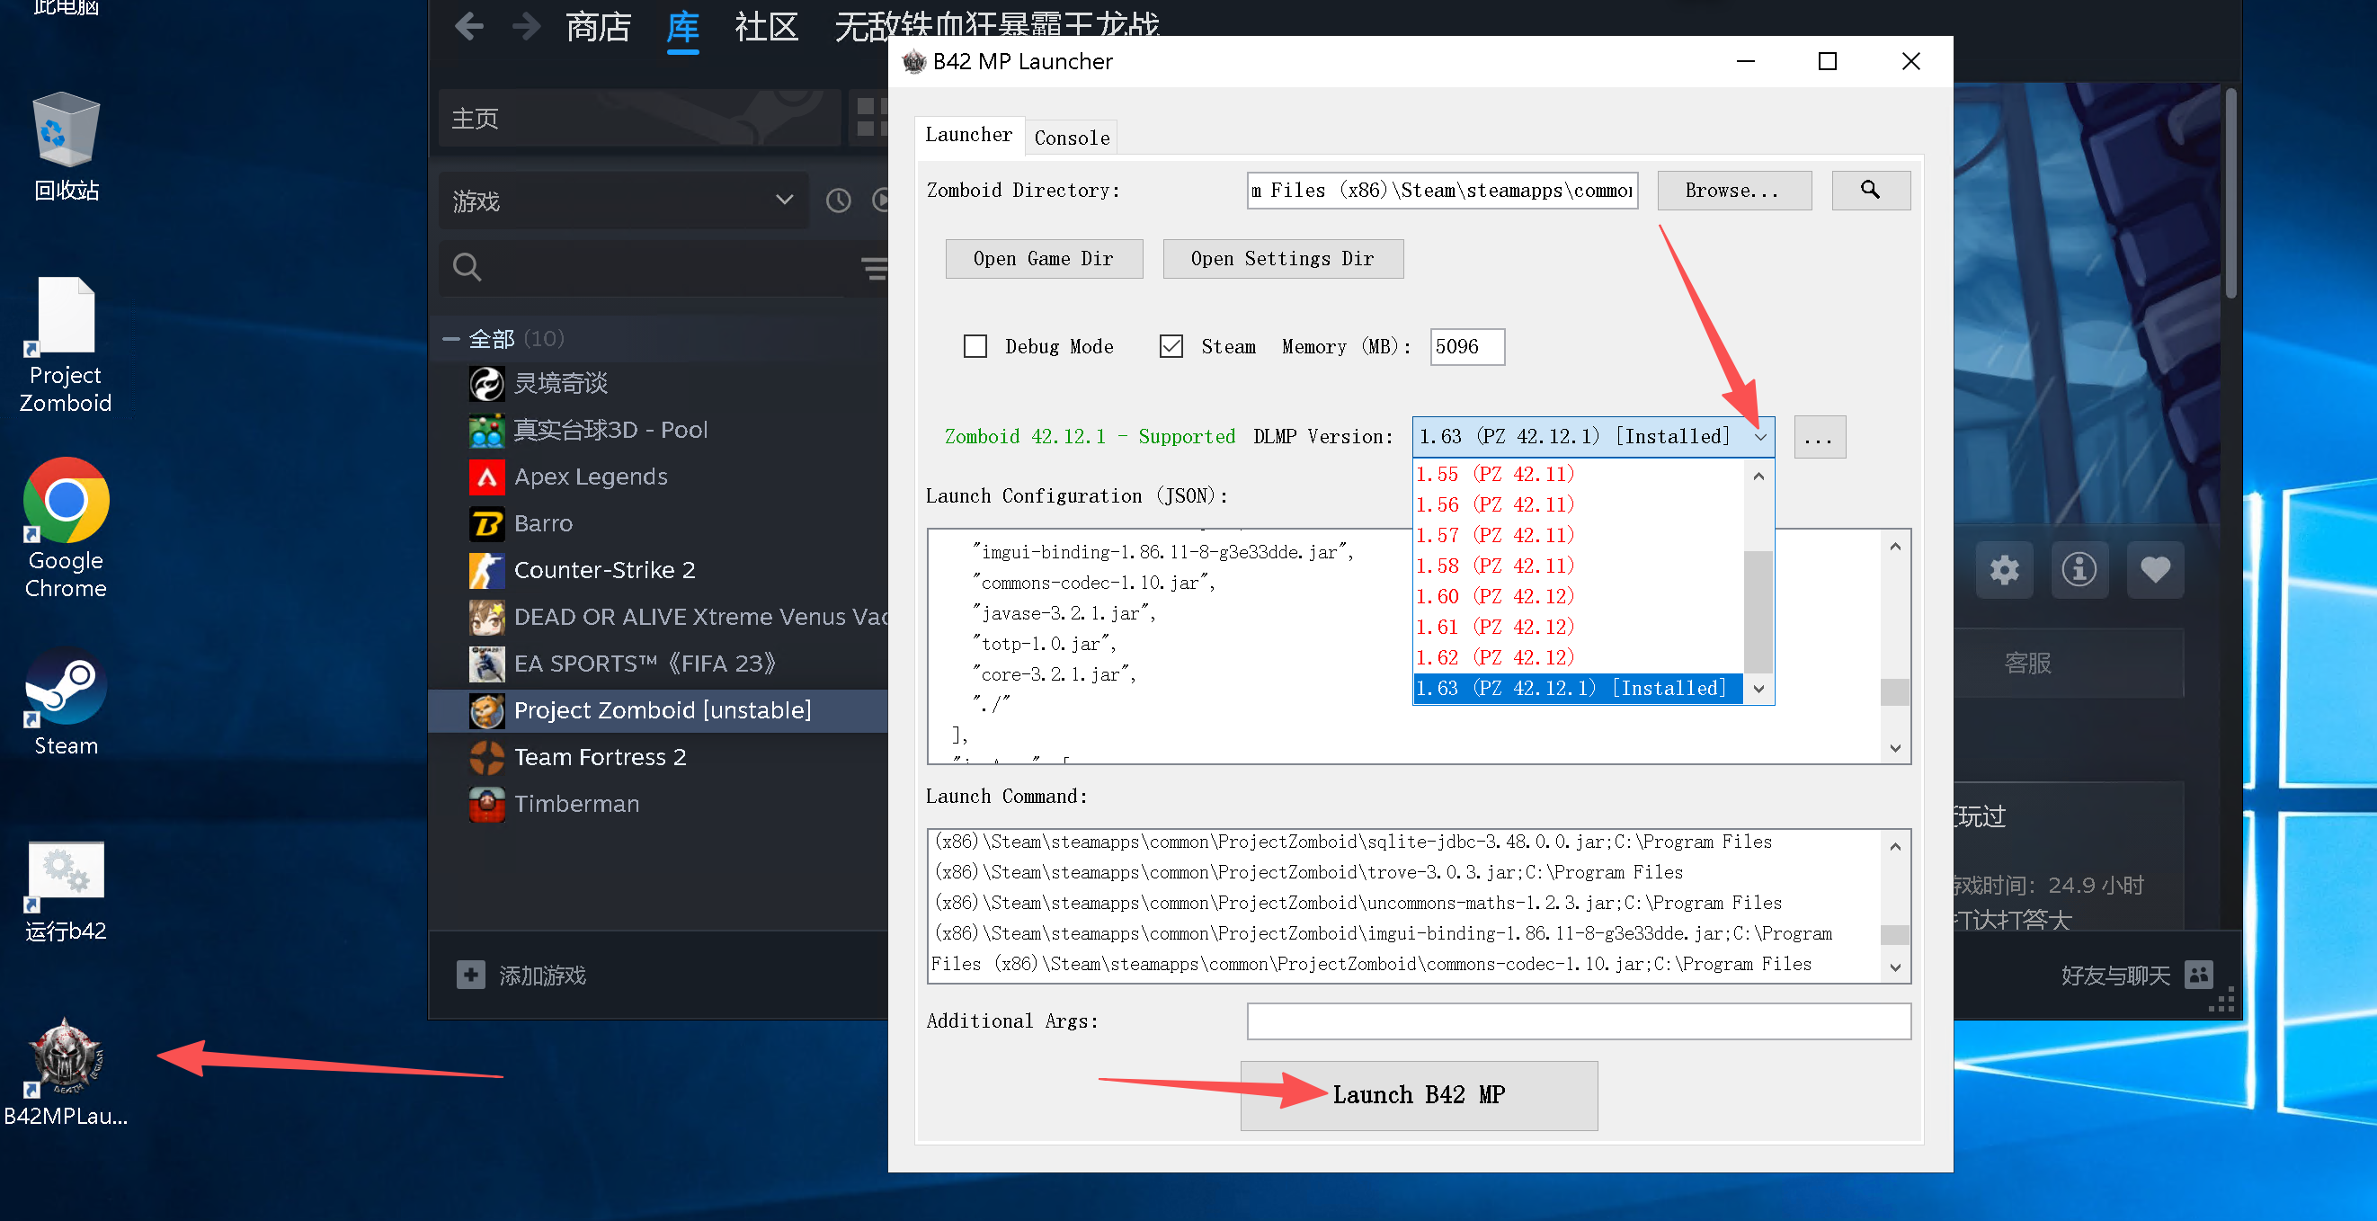Viewport: 2377px width, 1221px height.
Task: Open friends and chat icon
Action: point(2199,975)
